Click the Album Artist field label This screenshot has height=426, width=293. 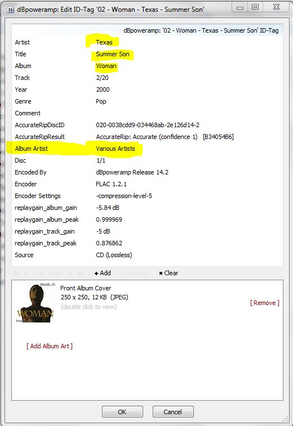32,149
